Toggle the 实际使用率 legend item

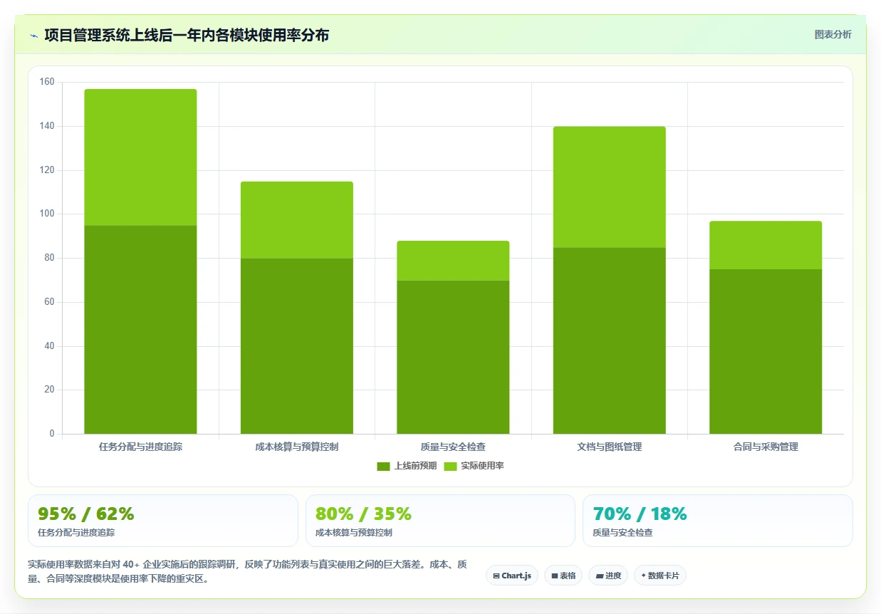[x=474, y=466]
